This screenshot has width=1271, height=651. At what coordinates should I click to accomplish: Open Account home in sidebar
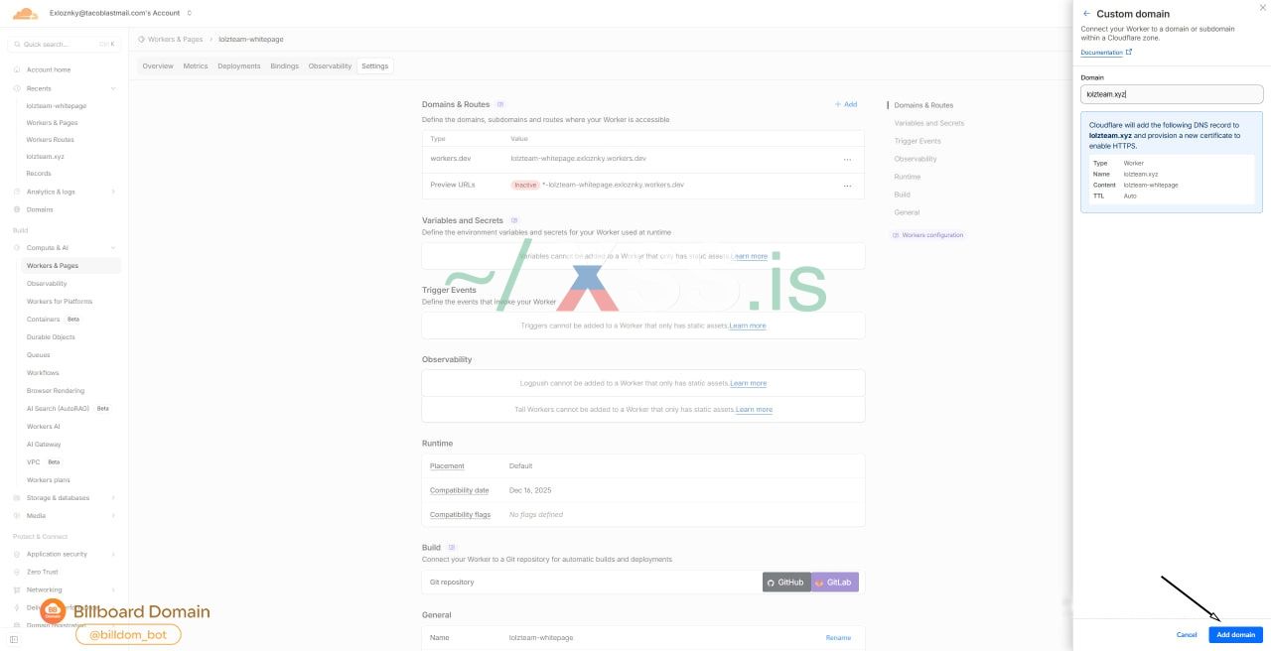[49, 69]
